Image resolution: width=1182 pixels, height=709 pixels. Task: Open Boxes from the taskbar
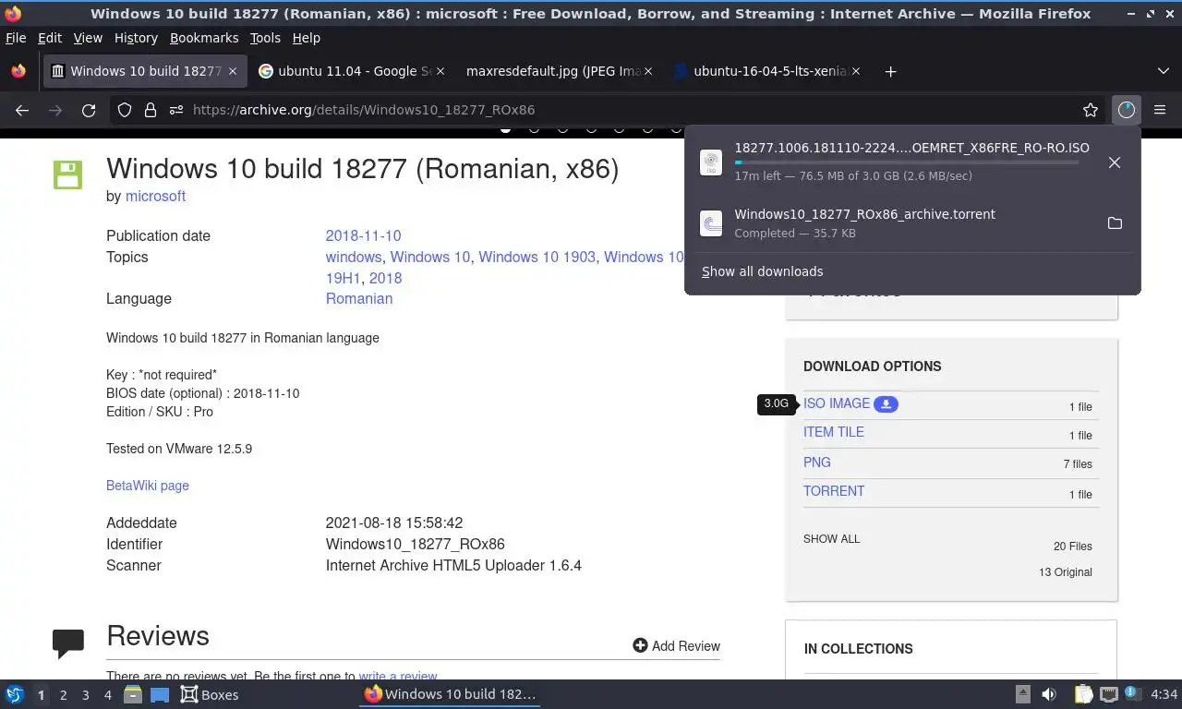tap(210, 694)
